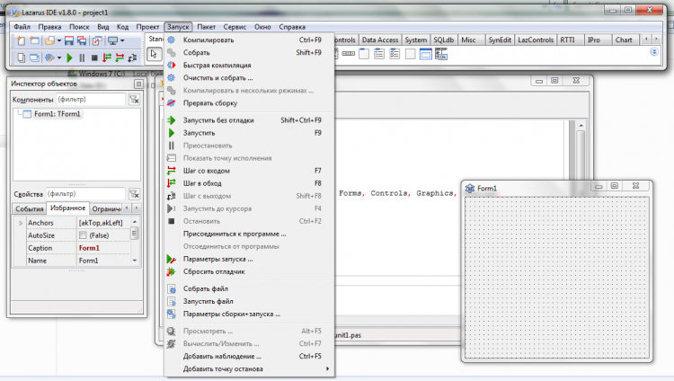Open dropdown arrow next to Open icon

pyautogui.click(x=59, y=40)
